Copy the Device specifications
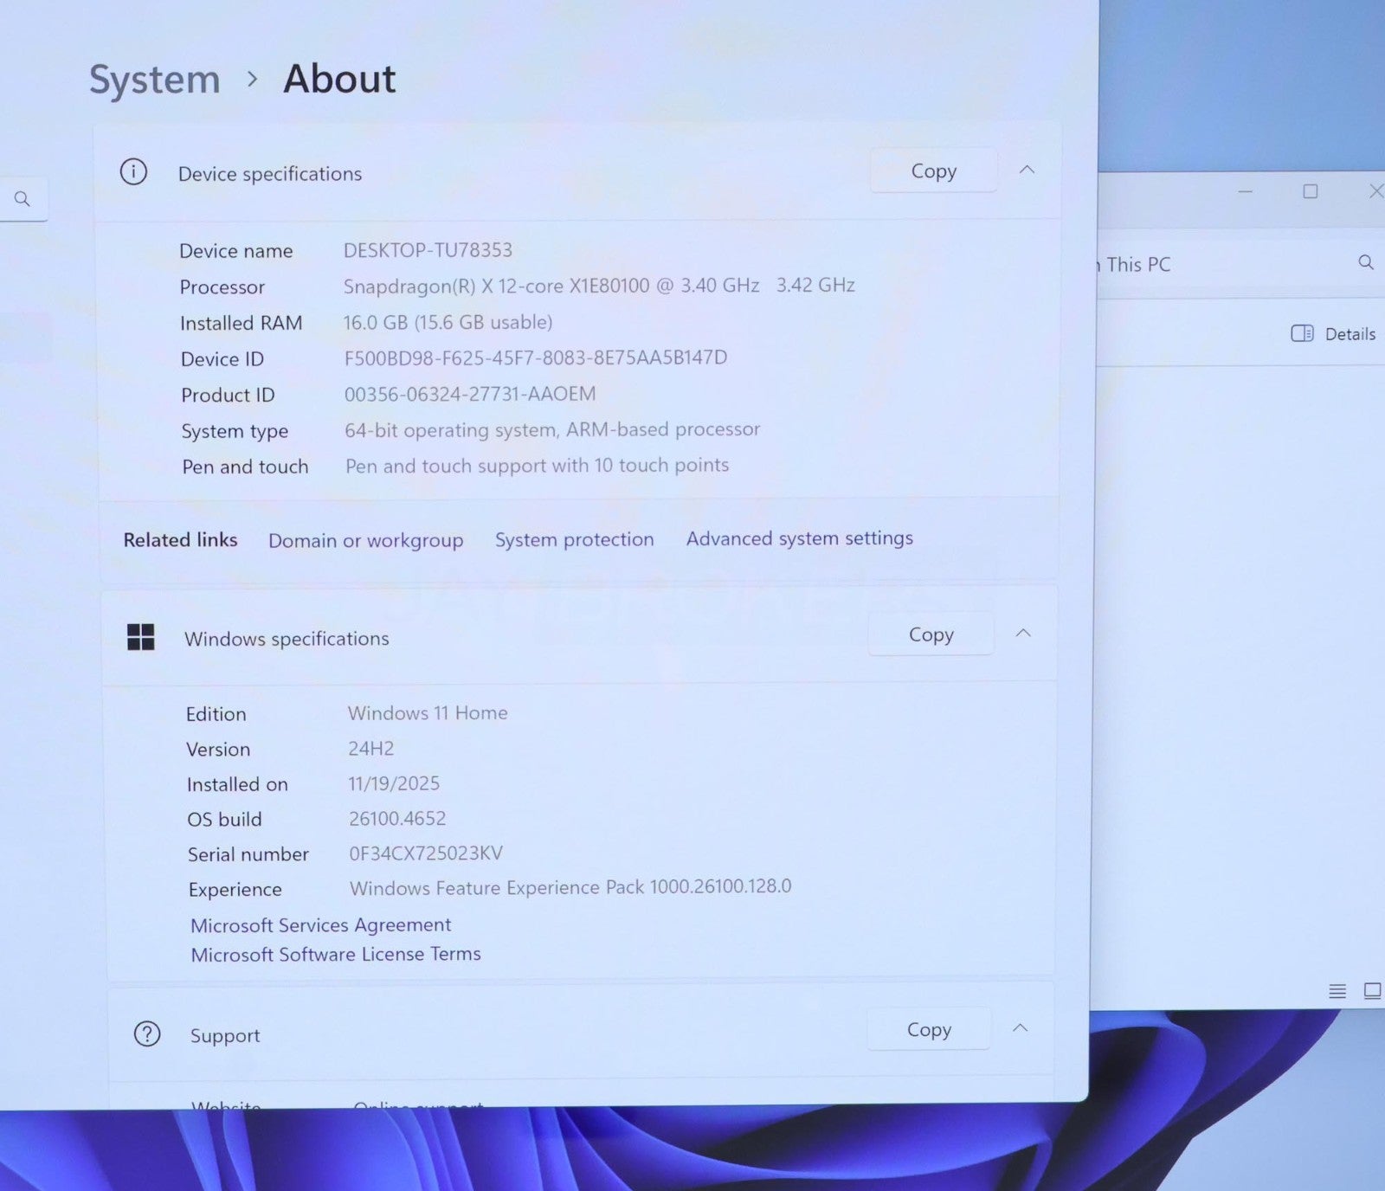 pyautogui.click(x=933, y=171)
